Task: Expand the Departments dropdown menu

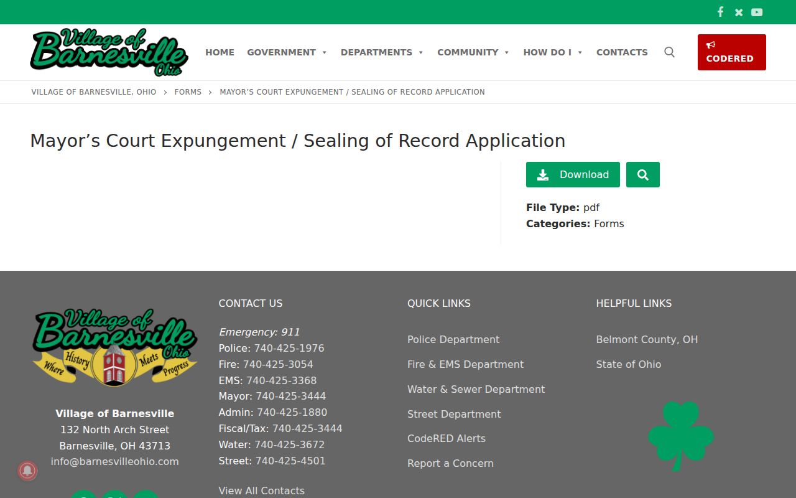Action: 382,52
